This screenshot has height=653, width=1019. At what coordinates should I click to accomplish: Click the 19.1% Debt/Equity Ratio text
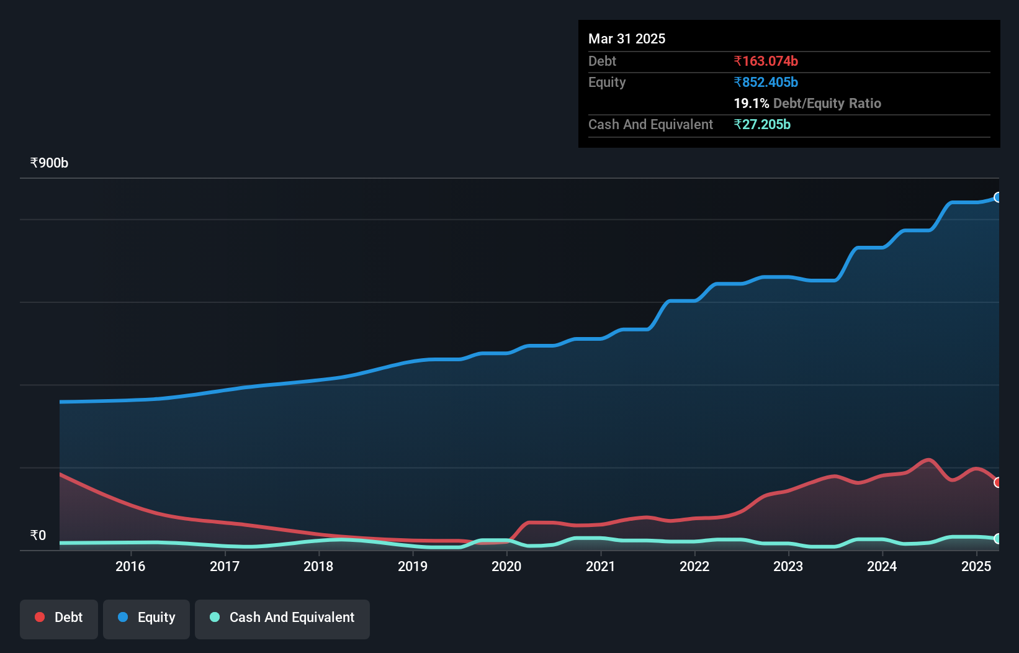click(x=807, y=103)
